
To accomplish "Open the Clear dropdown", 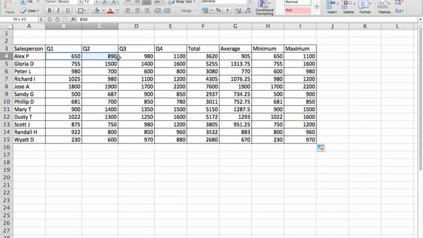I will 30,11.
